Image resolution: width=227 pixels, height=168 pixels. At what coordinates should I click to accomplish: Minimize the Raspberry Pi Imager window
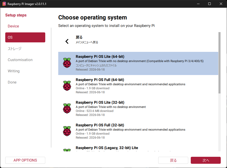point(198,4)
